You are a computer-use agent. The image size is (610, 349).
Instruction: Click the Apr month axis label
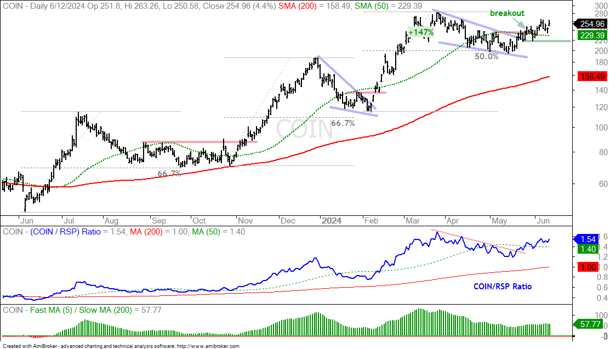tap(453, 221)
